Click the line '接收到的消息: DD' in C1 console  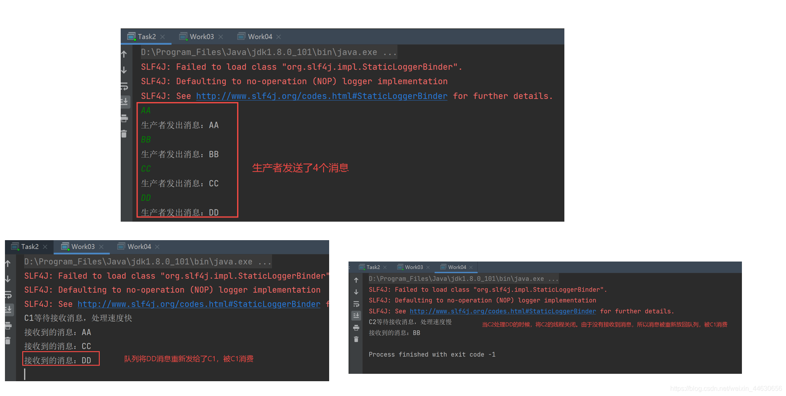click(58, 361)
